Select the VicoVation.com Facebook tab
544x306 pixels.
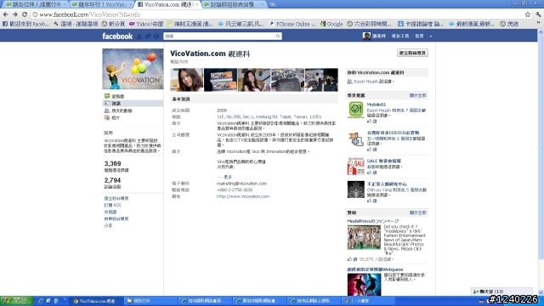[168, 4]
